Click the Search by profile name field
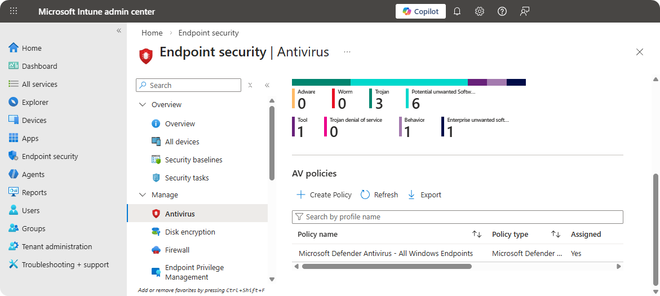Screen dimensions: 660x296 pos(457,217)
